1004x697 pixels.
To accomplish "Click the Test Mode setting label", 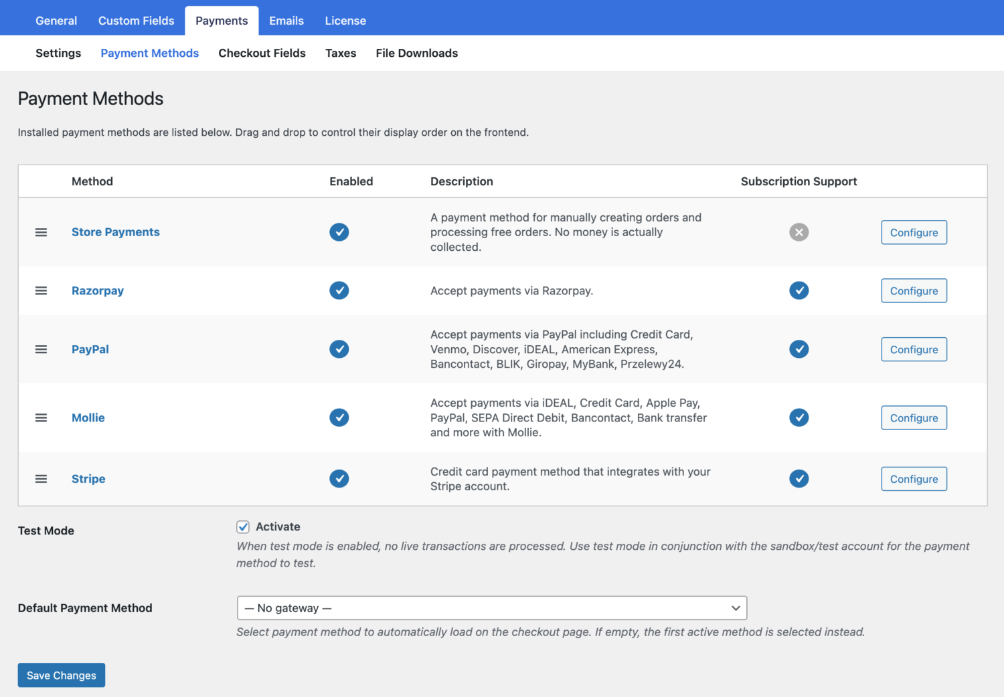I will click(46, 530).
